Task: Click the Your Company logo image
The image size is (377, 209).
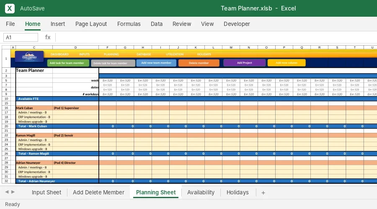Action: pyautogui.click(x=29, y=56)
